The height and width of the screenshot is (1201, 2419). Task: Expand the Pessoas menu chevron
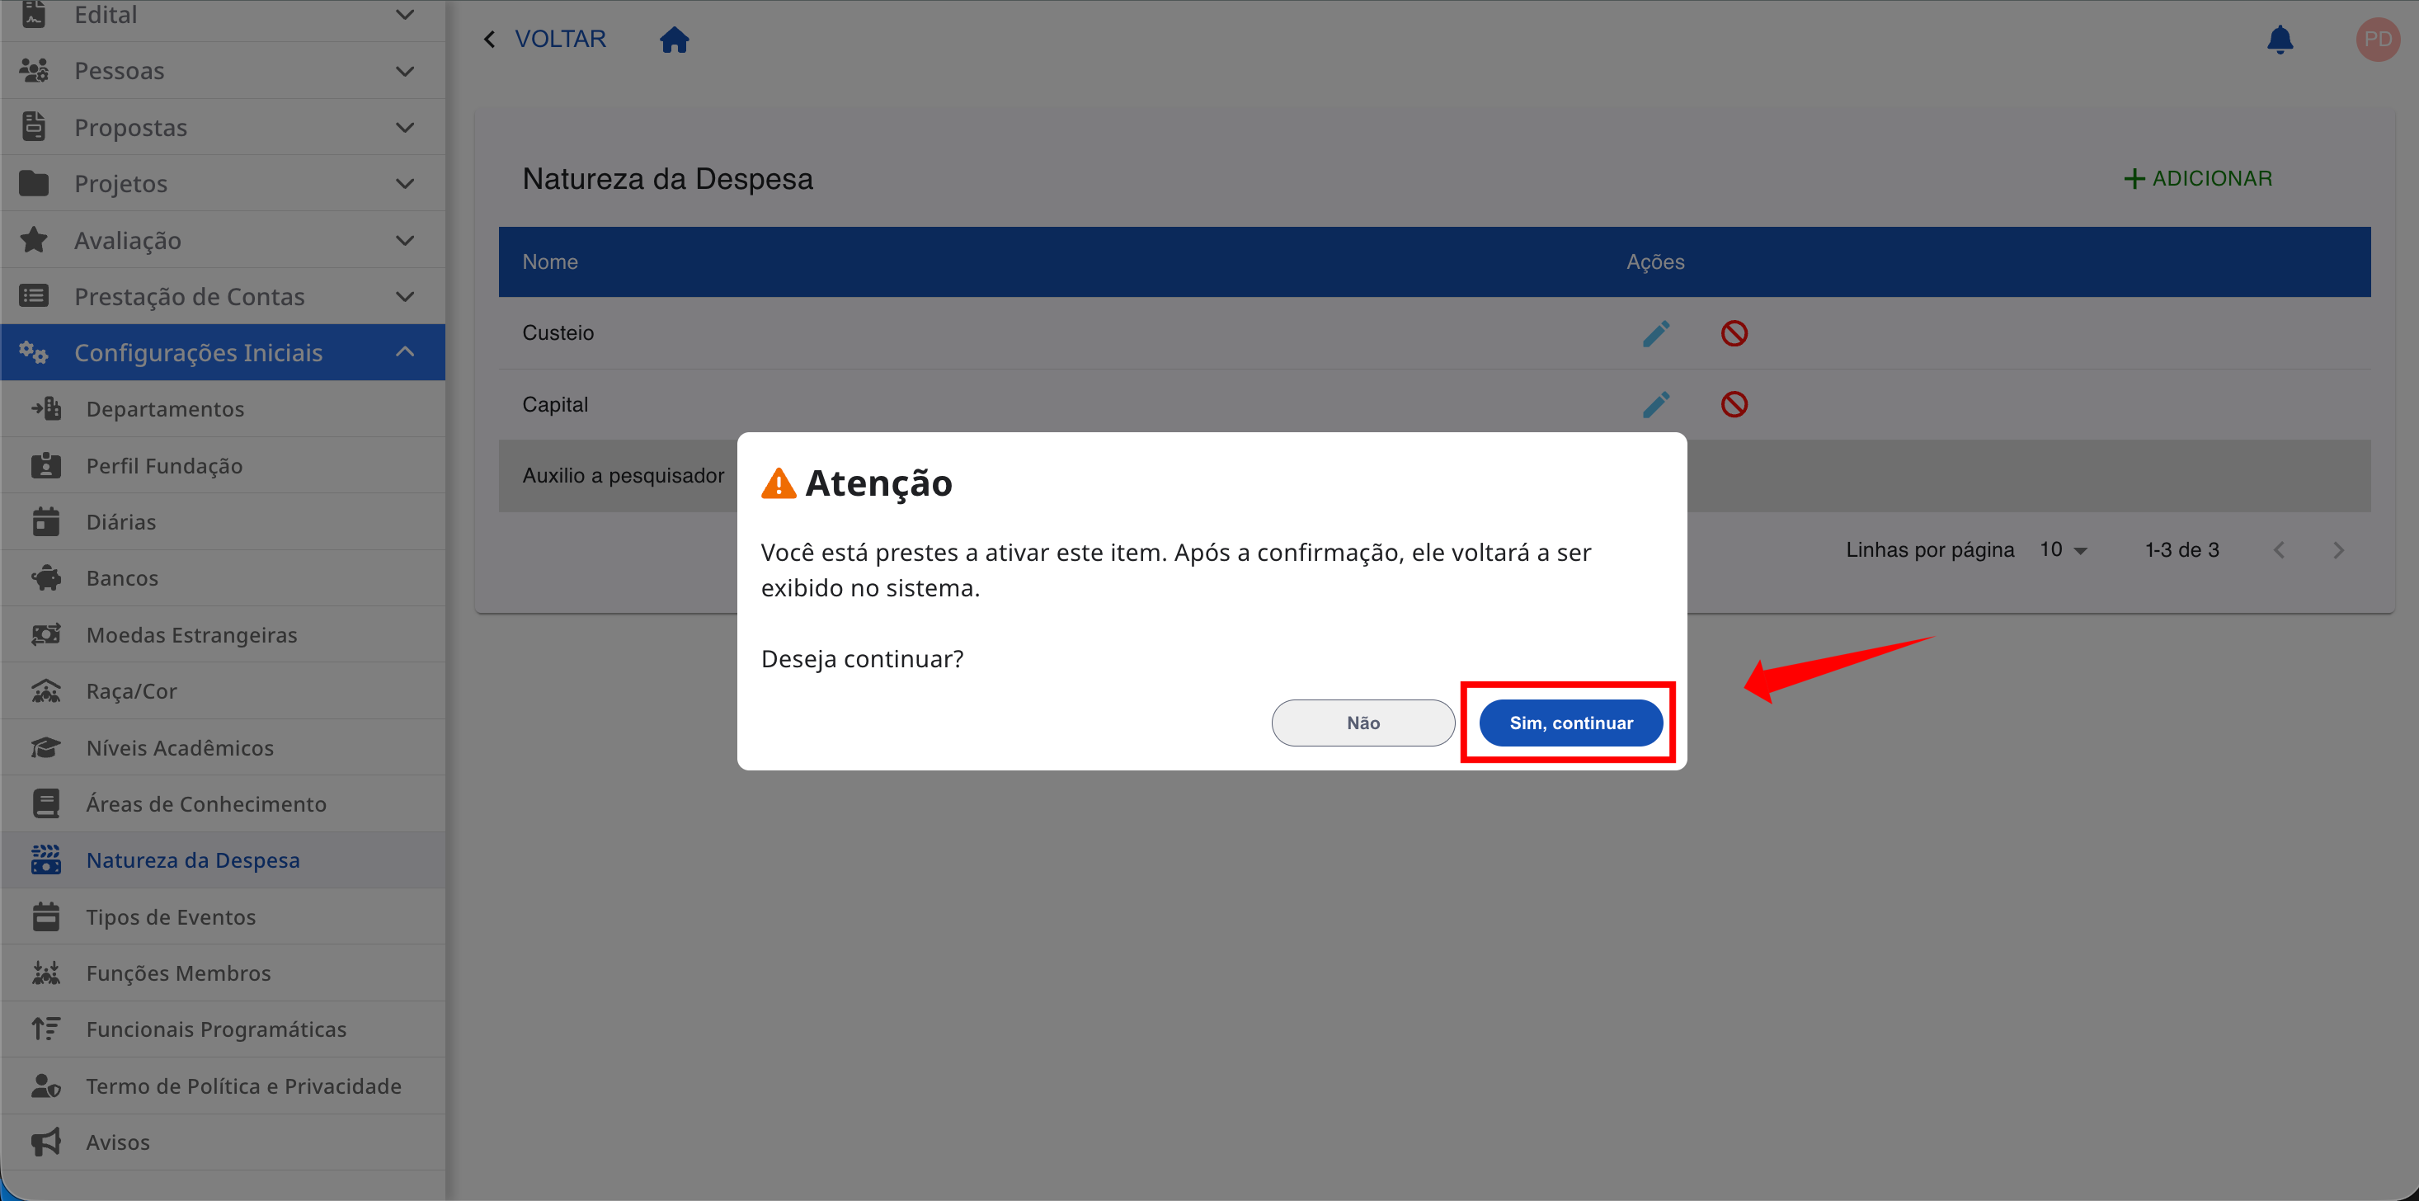click(405, 72)
